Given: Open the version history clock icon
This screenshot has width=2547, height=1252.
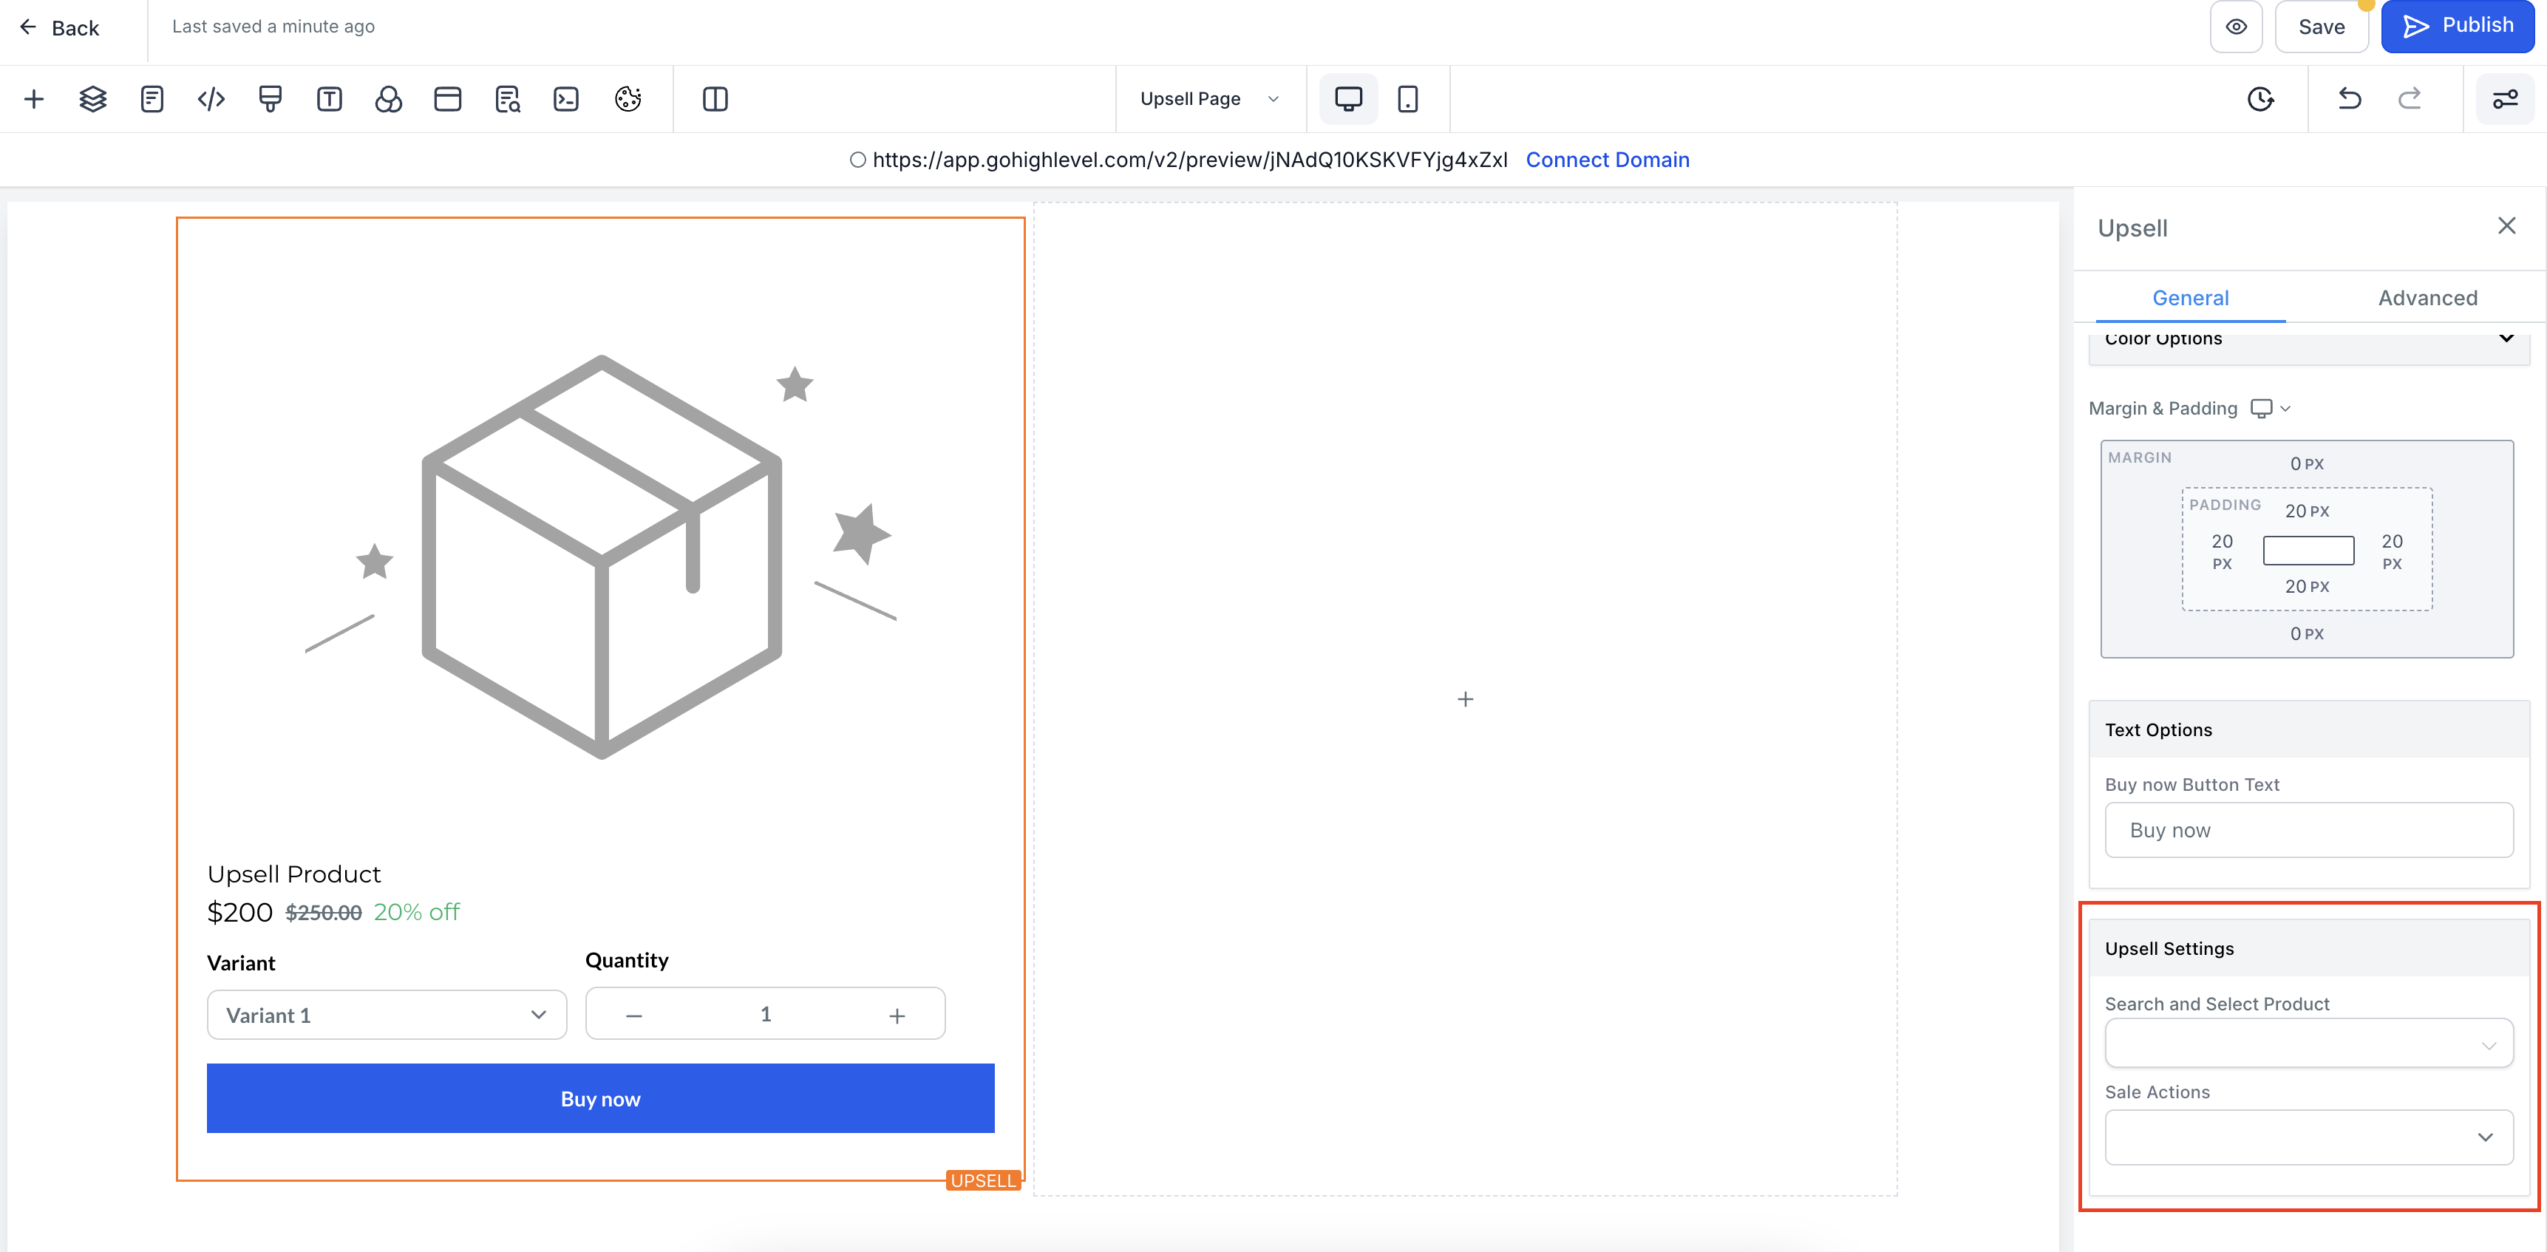Looking at the screenshot, I should tap(2260, 99).
